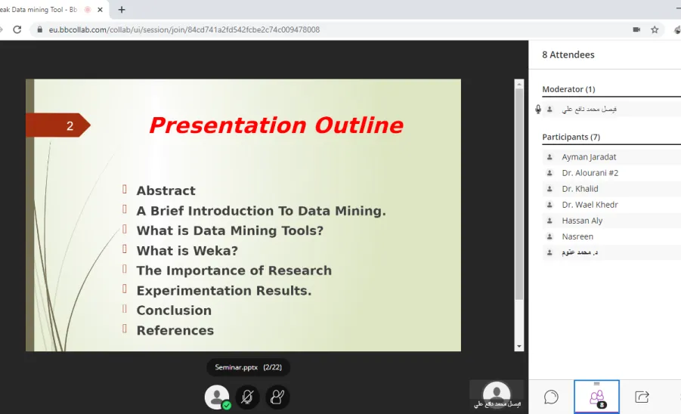Viewport: 681px width, 414px height.
Task: Click the Presentation Outline slide title
Action: point(276,125)
